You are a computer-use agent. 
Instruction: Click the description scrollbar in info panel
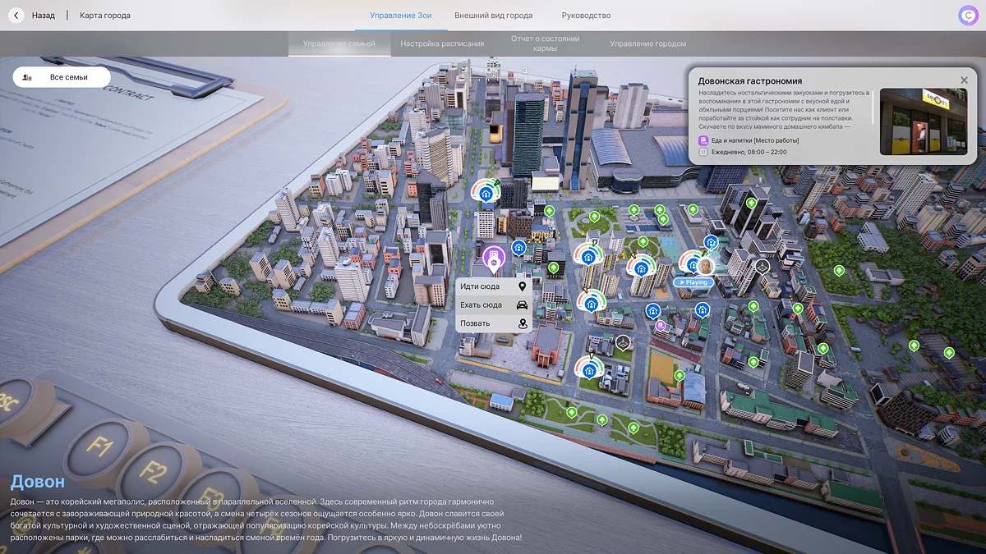click(873, 106)
